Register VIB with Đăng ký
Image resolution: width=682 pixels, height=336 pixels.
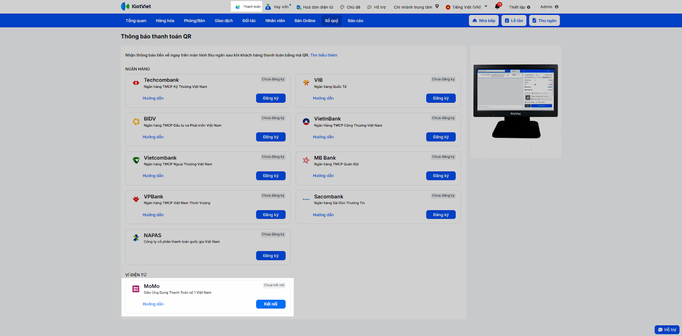[x=441, y=98]
